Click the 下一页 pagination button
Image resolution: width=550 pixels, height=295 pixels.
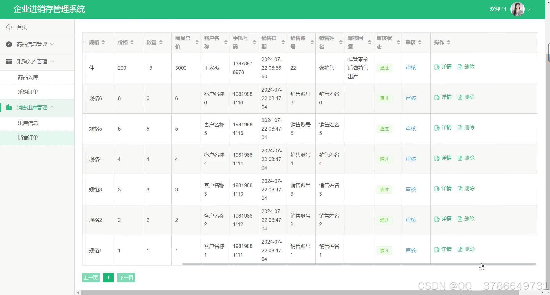(x=126, y=277)
